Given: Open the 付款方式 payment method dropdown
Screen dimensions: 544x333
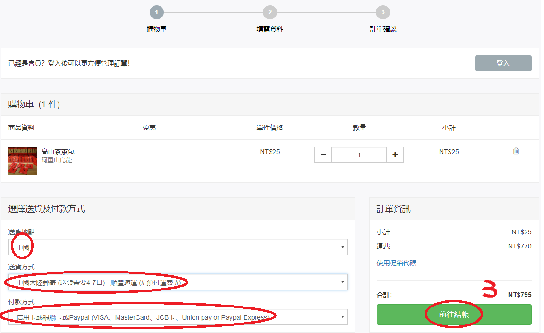Looking at the screenshot, I should pos(178,317).
